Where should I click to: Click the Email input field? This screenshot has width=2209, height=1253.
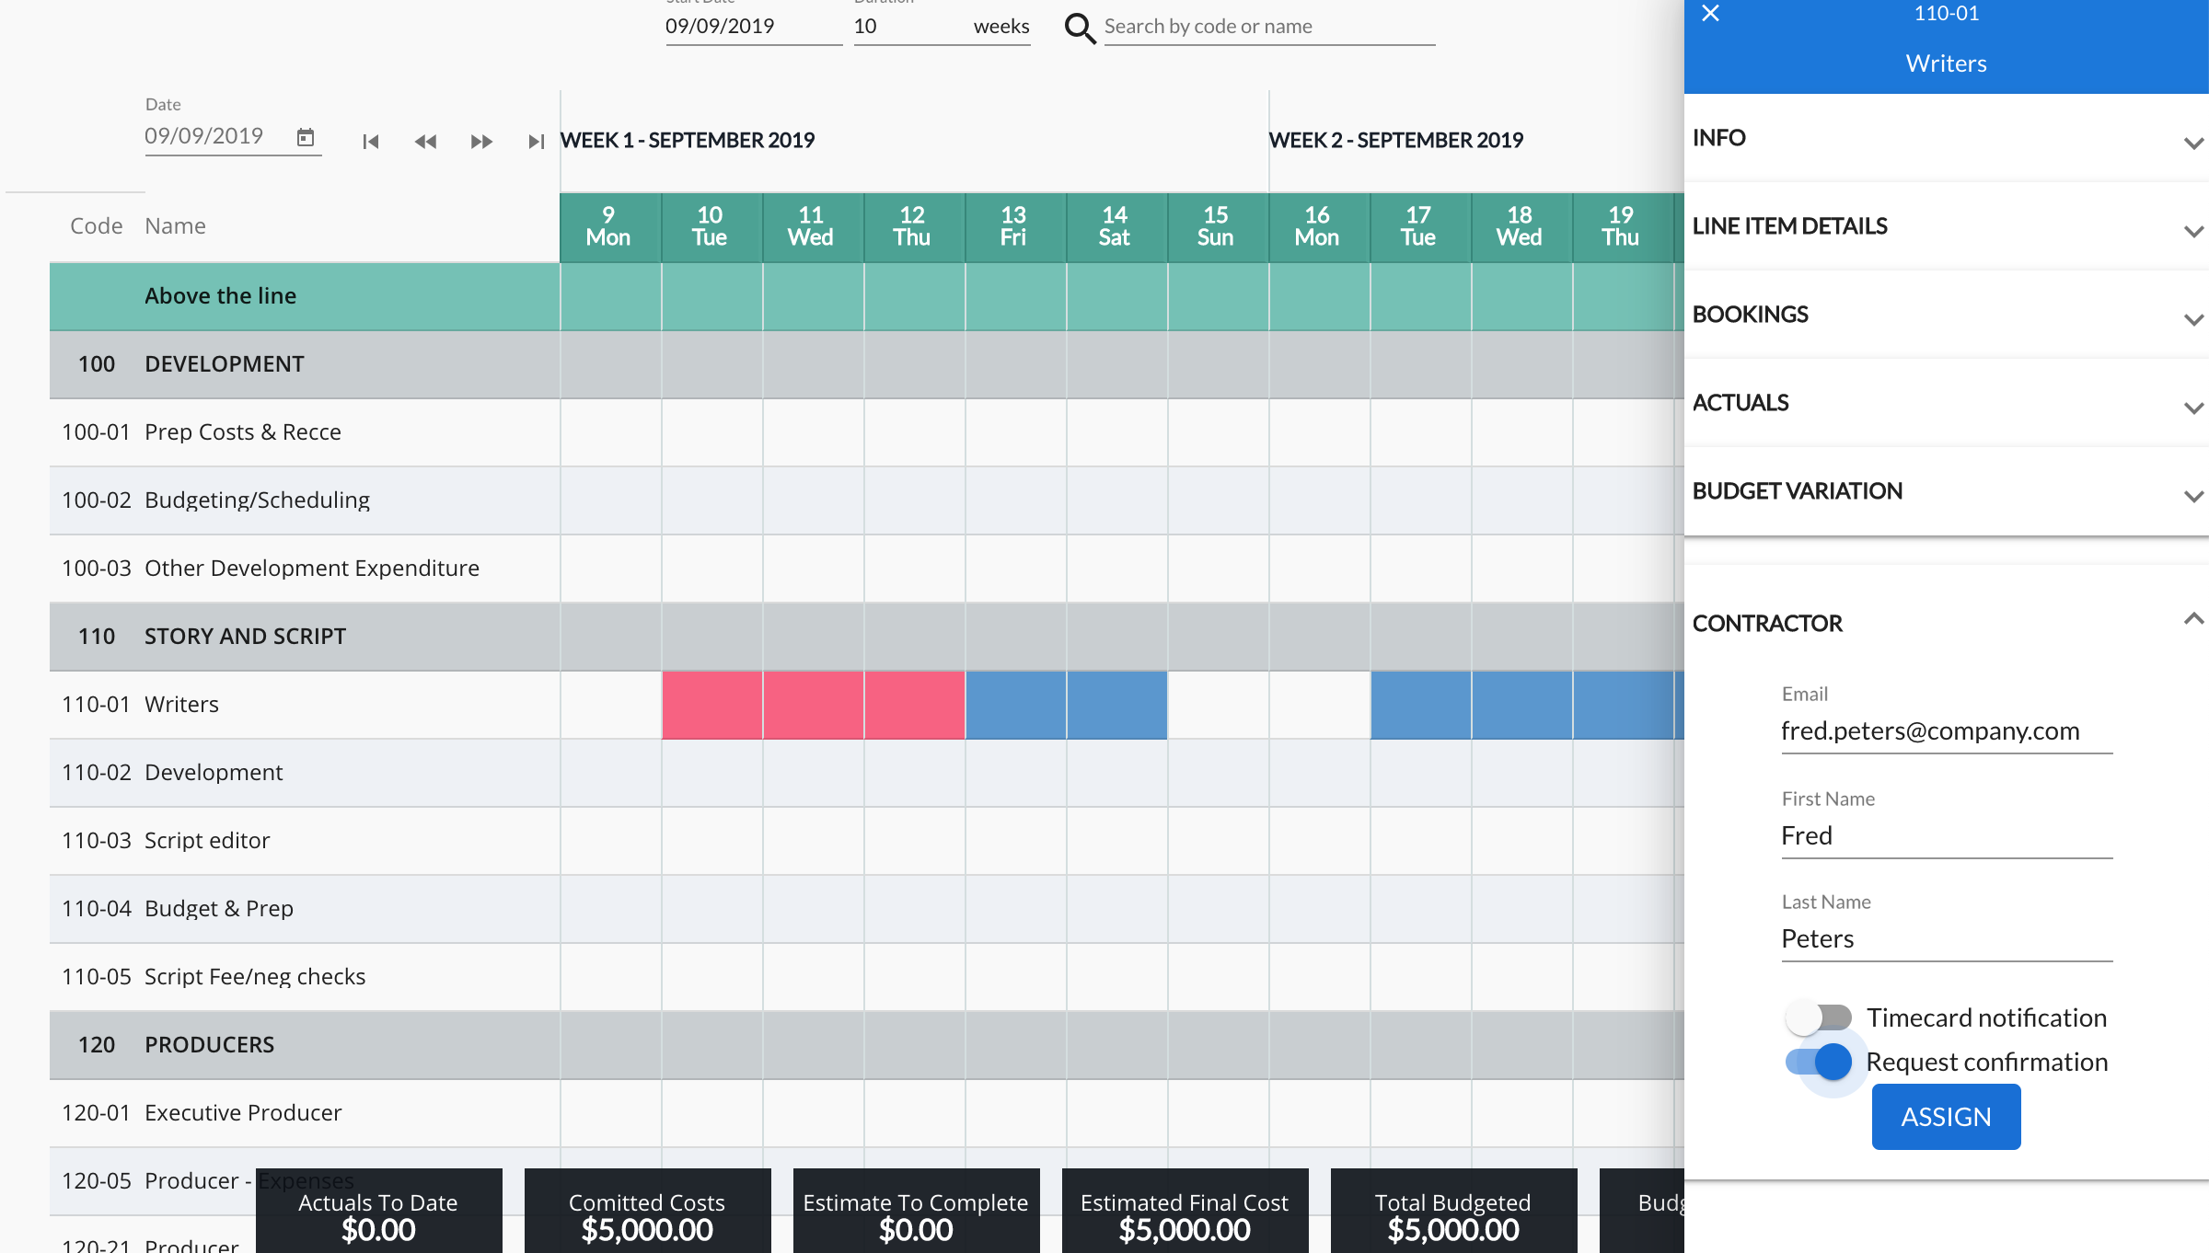1946,731
